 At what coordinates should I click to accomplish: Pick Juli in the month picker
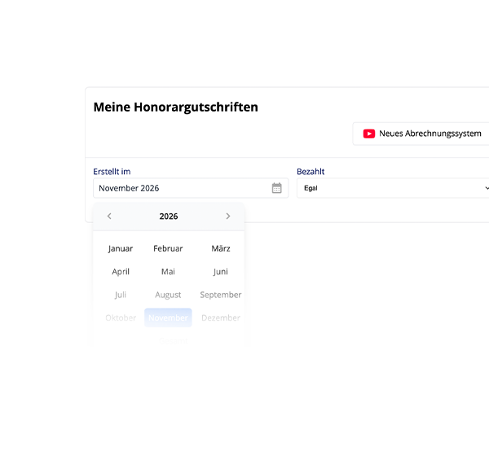tap(121, 295)
